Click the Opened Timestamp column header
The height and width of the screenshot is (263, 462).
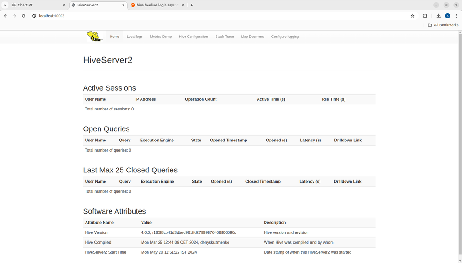228,140
